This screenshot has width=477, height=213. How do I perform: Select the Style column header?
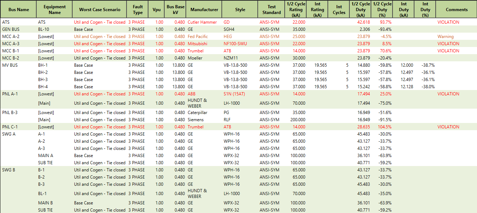pos(240,10)
